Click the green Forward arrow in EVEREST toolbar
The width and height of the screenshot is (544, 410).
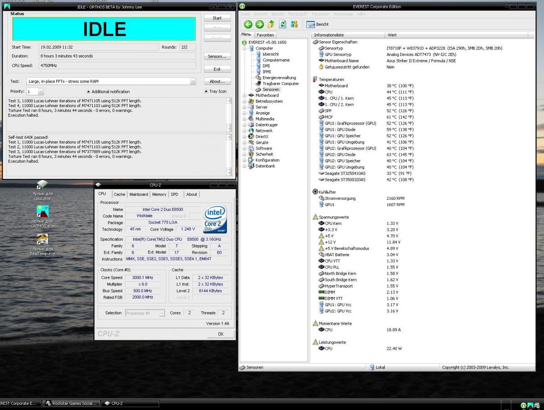point(260,25)
